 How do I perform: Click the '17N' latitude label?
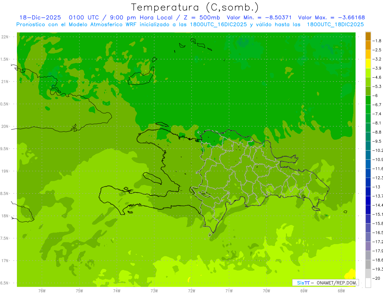click(5, 261)
